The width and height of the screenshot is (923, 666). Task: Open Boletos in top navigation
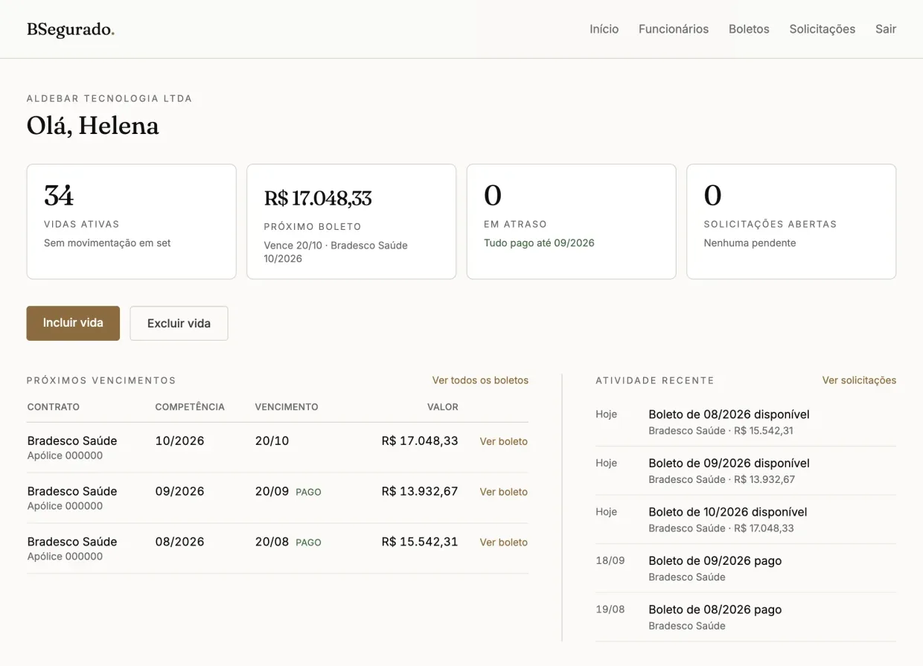[x=749, y=29]
